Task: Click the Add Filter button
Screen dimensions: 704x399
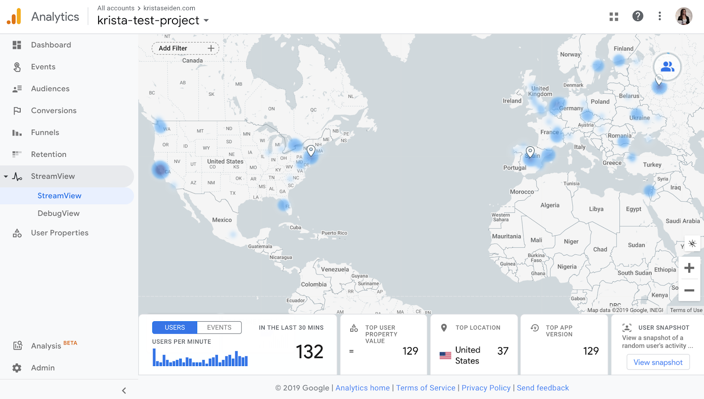Action: pos(186,48)
